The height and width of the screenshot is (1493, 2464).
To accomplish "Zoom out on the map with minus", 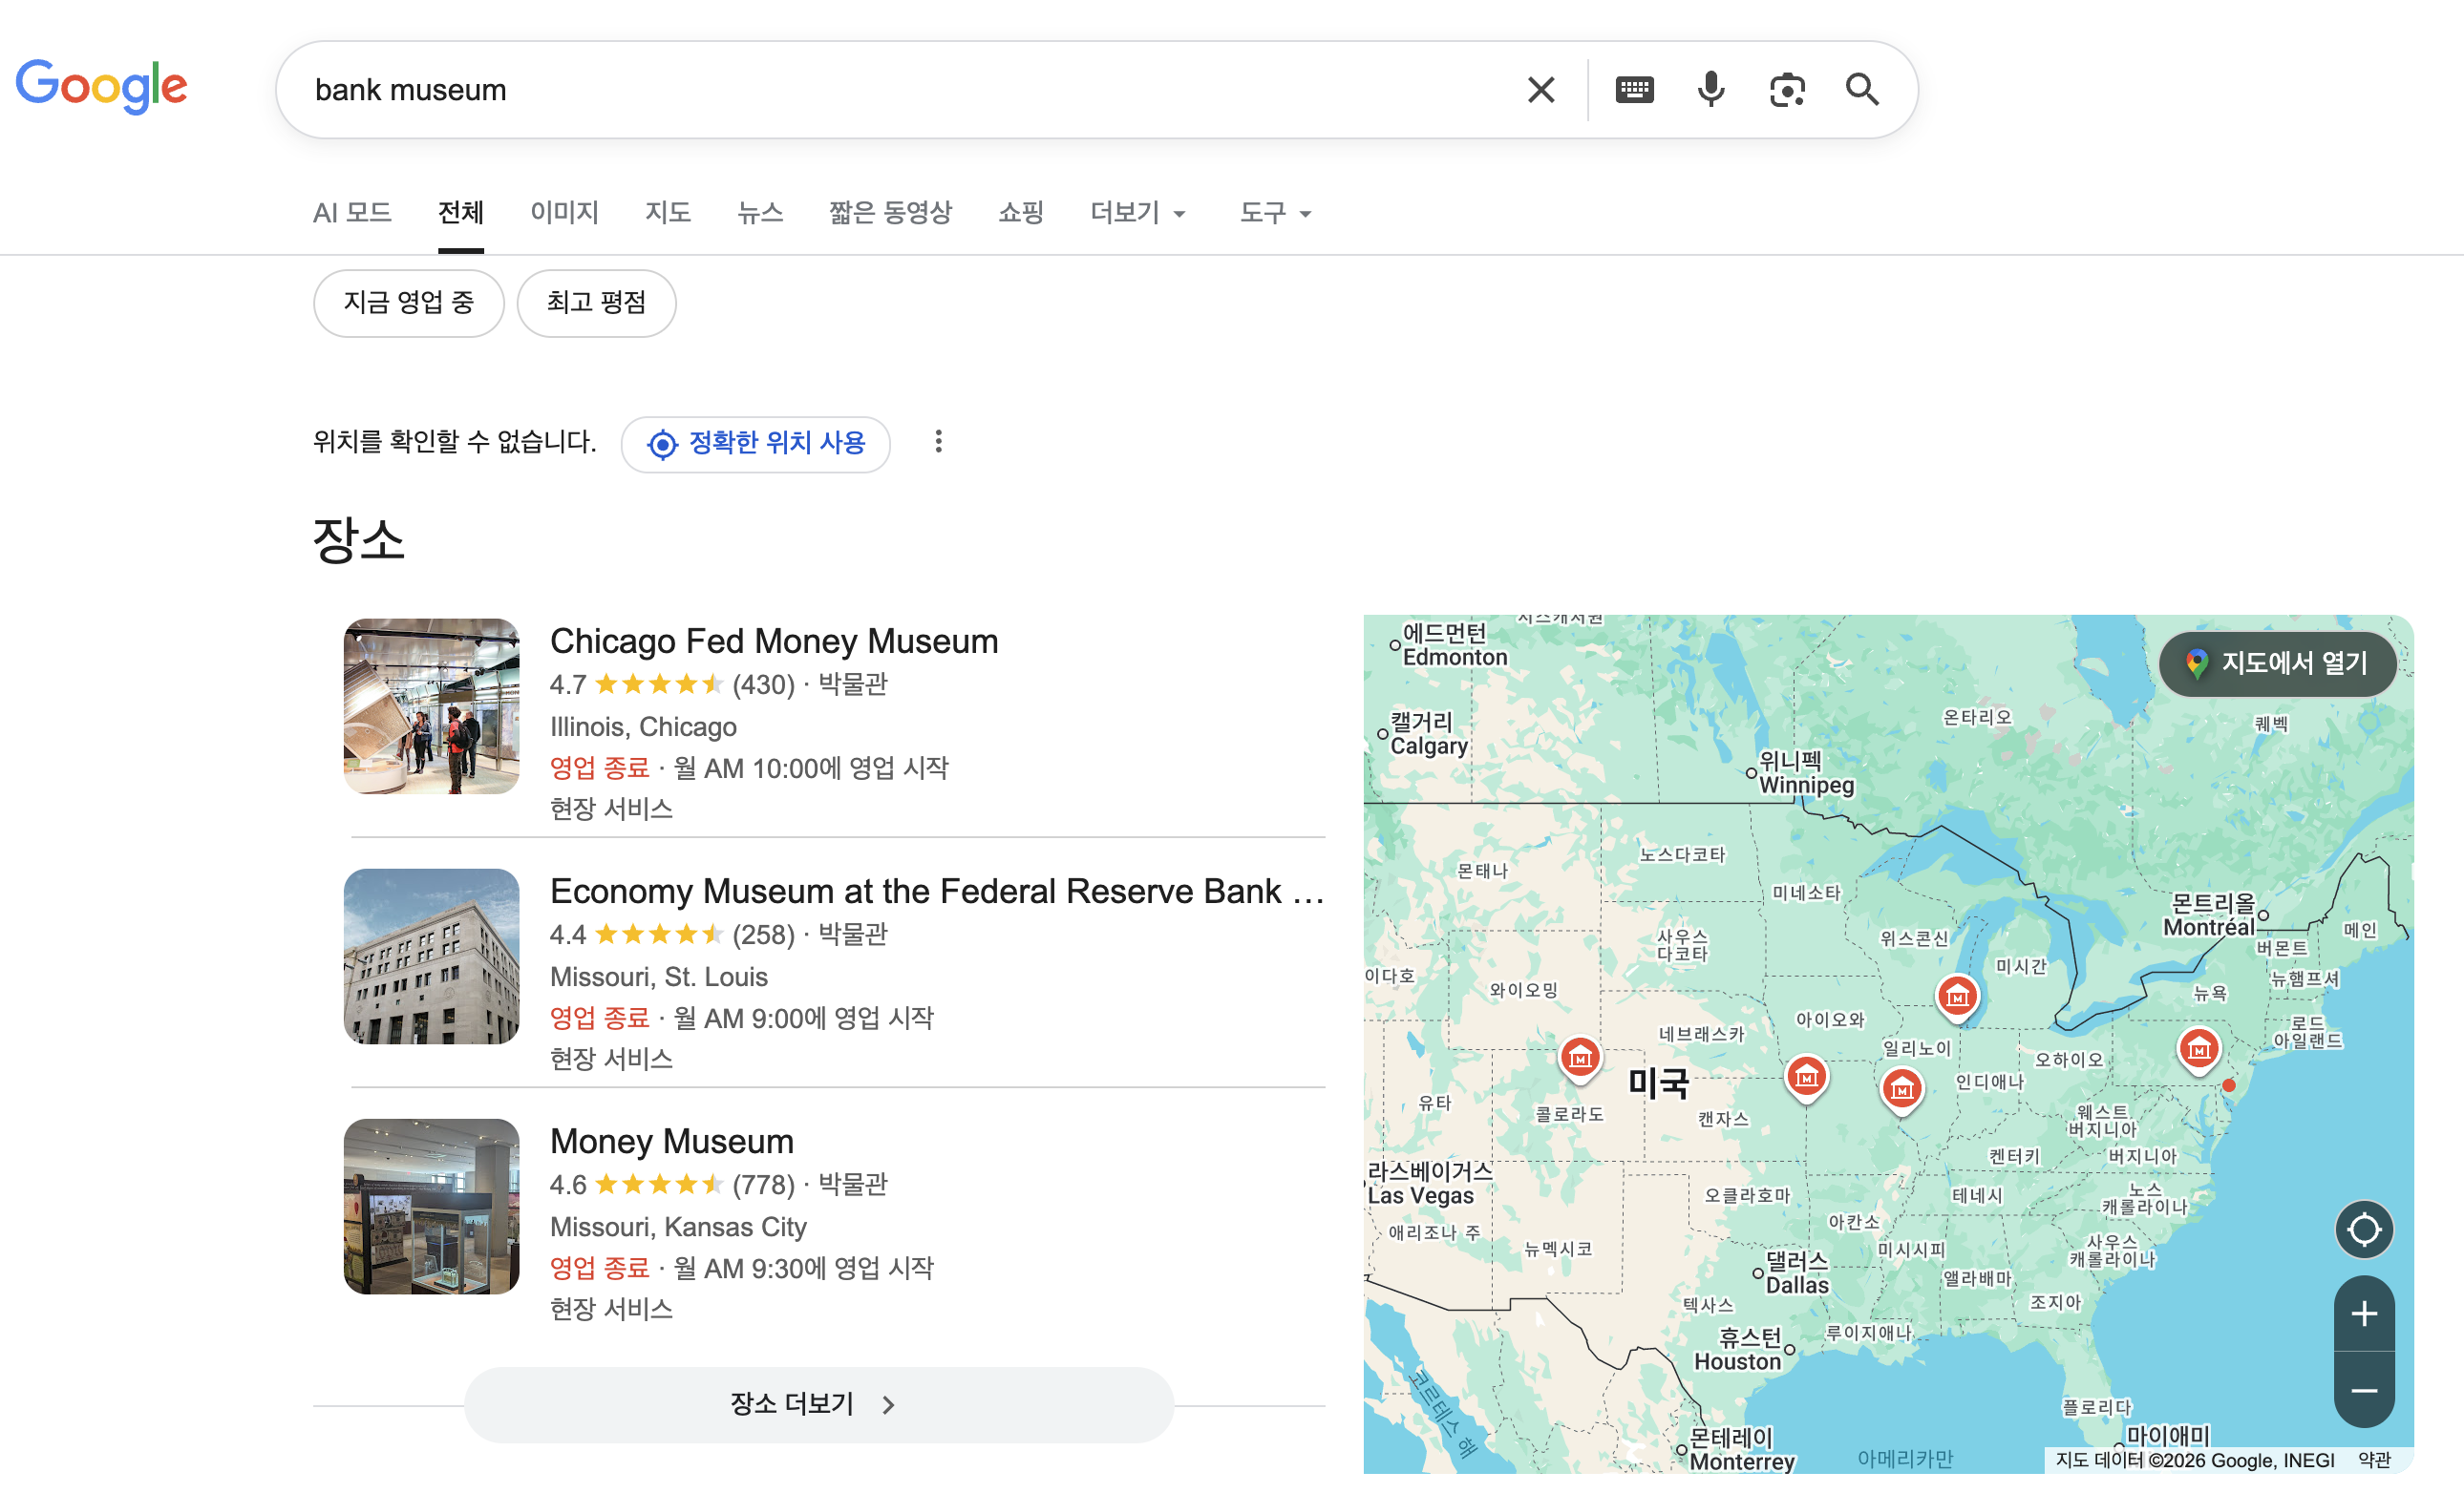I will (2363, 1390).
